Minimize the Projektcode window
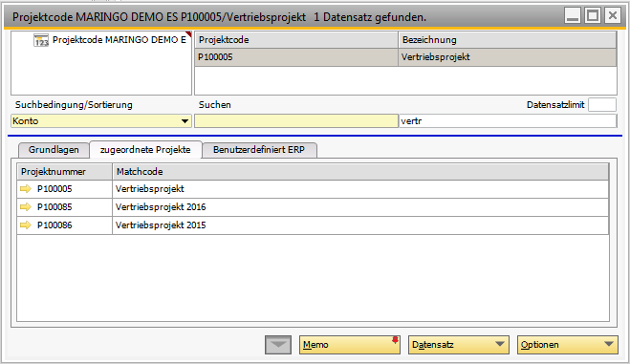 click(x=572, y=16)
